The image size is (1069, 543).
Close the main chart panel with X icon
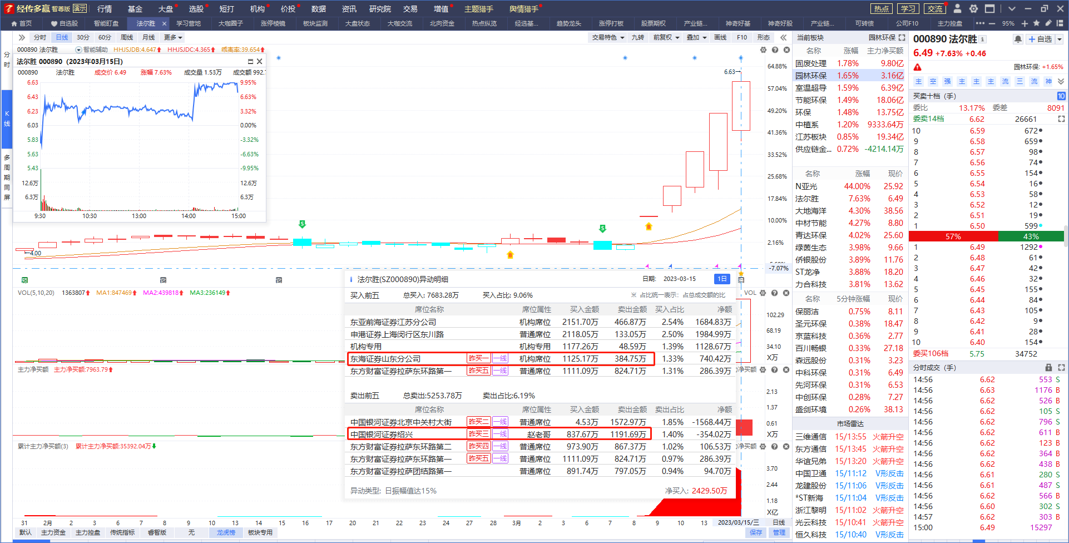pos(786,50)
